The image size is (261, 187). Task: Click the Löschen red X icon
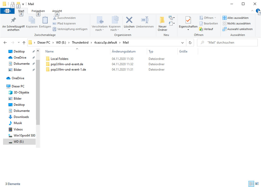[x=129, y=20]
